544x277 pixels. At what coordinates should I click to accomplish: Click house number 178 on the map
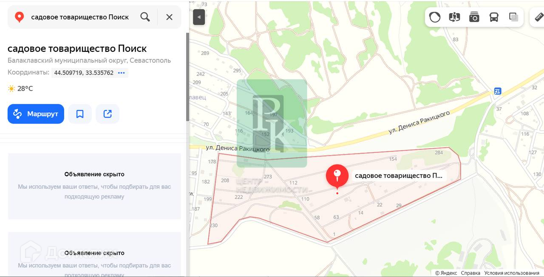(212, 162)
